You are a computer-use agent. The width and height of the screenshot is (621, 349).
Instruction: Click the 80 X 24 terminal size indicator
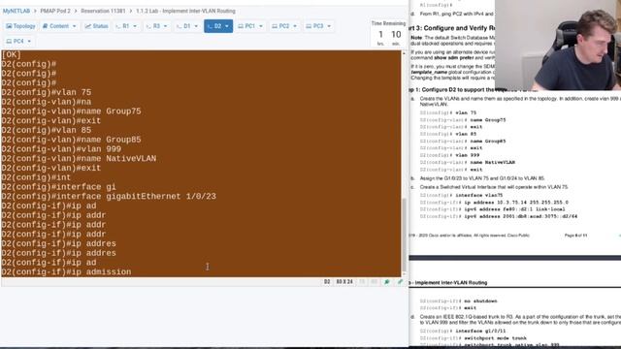344,282
